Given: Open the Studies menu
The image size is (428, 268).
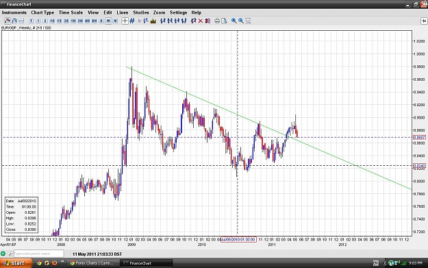Looking at the screenshot, I should click(x=141, y=12).
